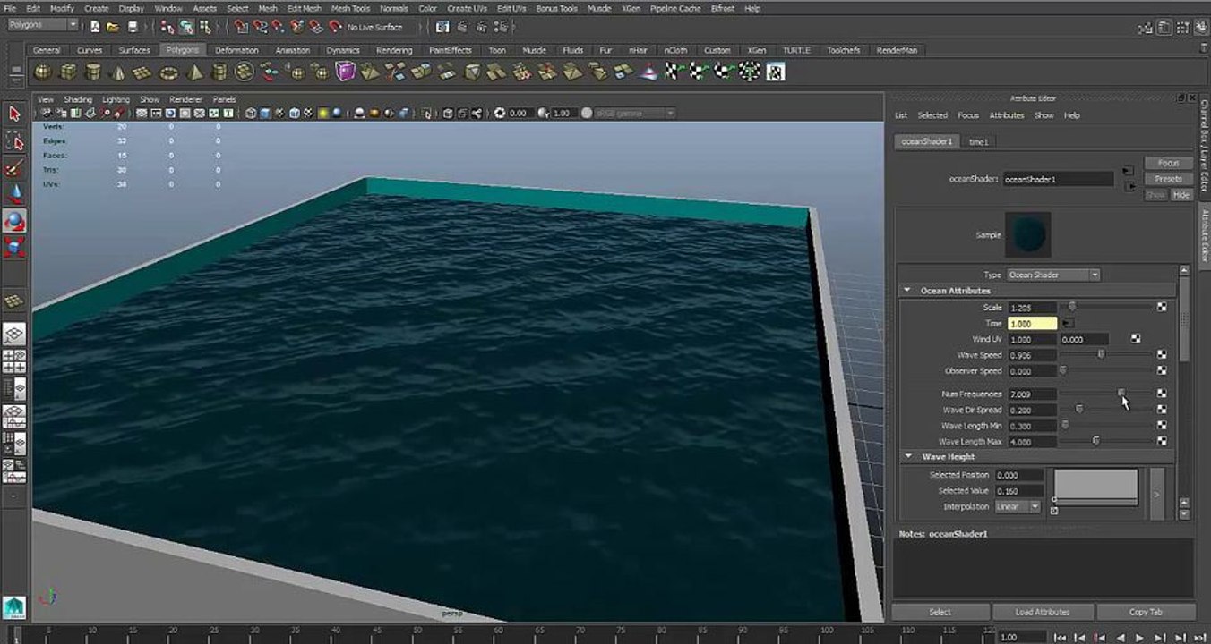Collapse the Wave Height section

(906, 457)
